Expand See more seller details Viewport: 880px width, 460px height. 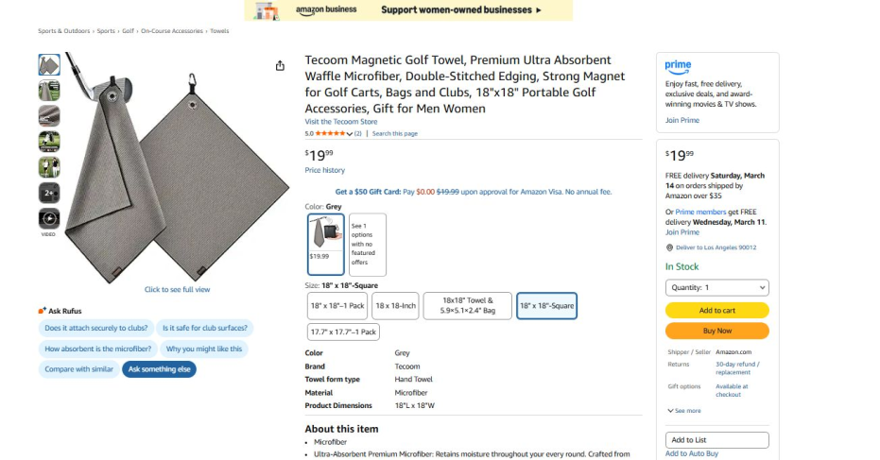click(x=683, y=411)
